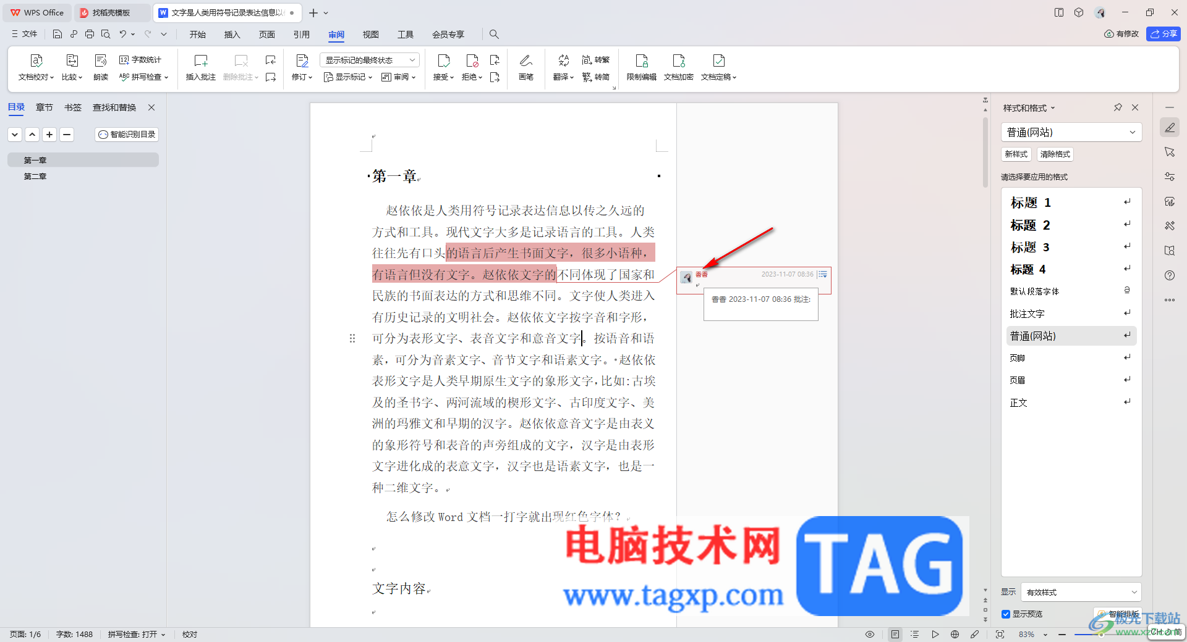
Task: Apply the 标题 2 style
Action: click(1071, 225)
